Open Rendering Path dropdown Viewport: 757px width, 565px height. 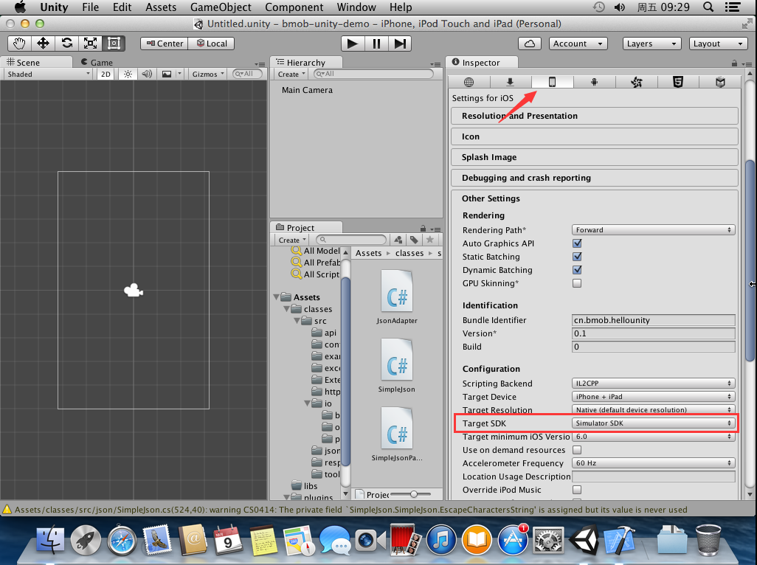click(653, 230)
